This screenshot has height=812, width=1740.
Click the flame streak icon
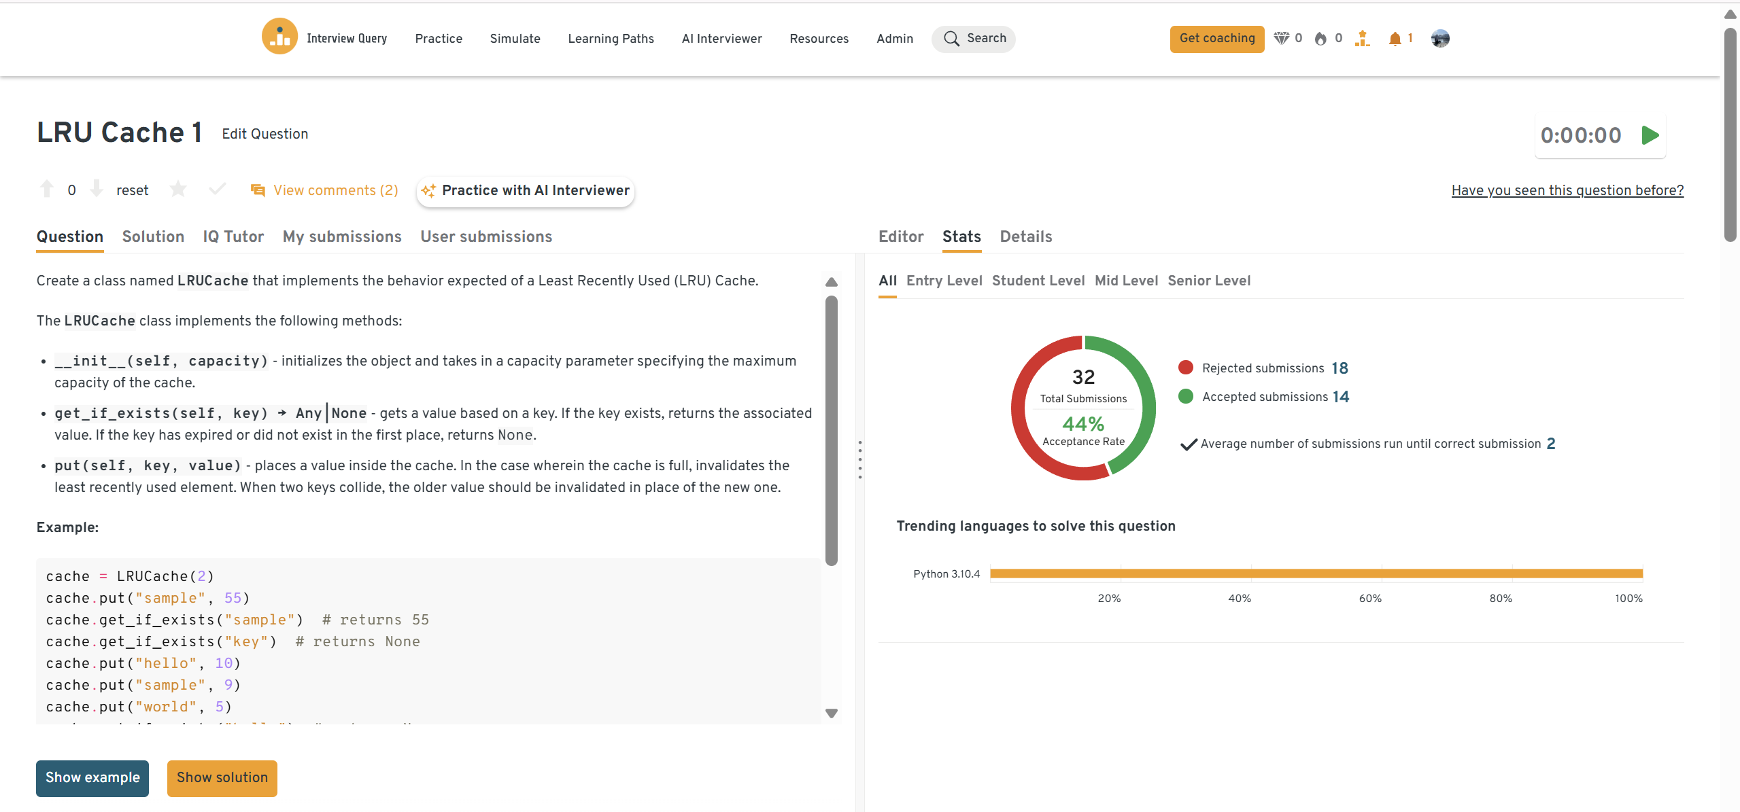[x=1320, y=39]
